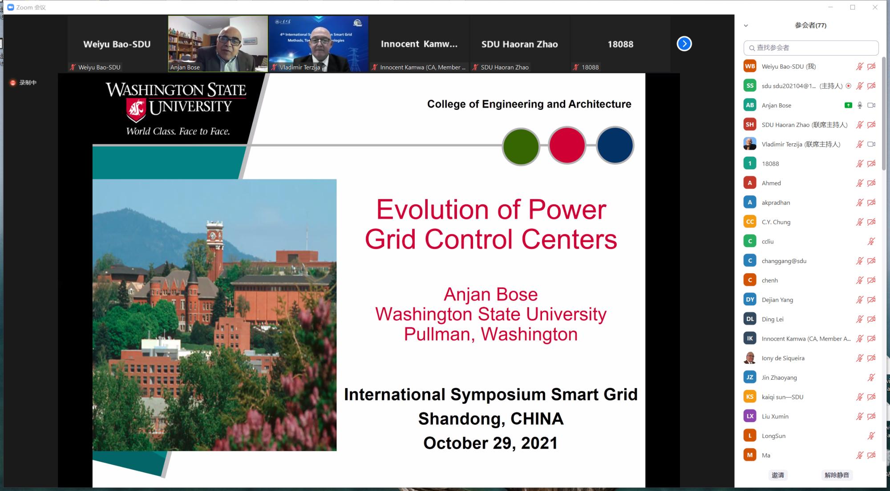This screenshot has height=491, width=890.
Task: Click the muted mic icon for ccliu
Action: [x=871, y=241]
